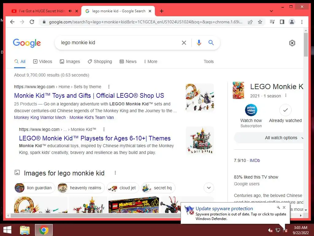Watch now on Prime Video
This screenshot has width=314, height=236.
point(251,116)
